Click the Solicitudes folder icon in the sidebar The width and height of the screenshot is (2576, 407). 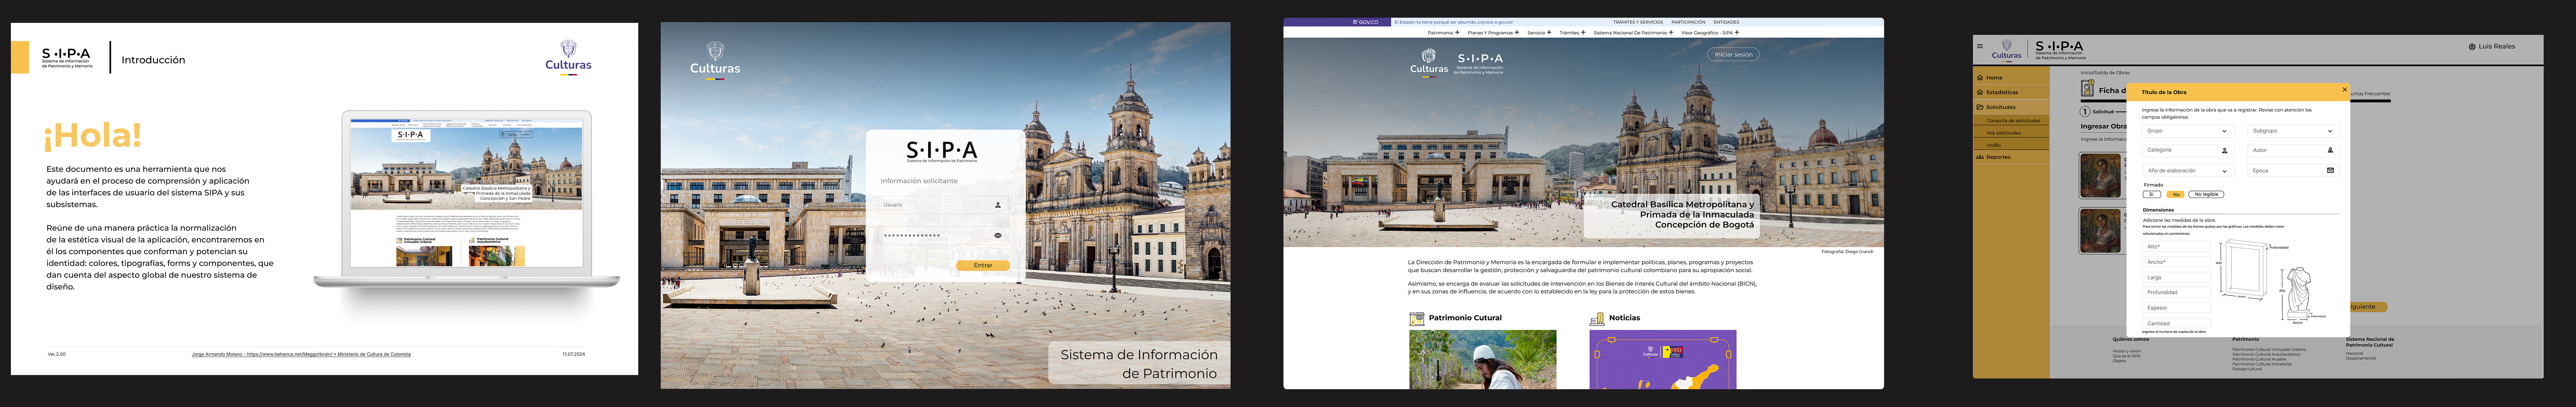1980,107
